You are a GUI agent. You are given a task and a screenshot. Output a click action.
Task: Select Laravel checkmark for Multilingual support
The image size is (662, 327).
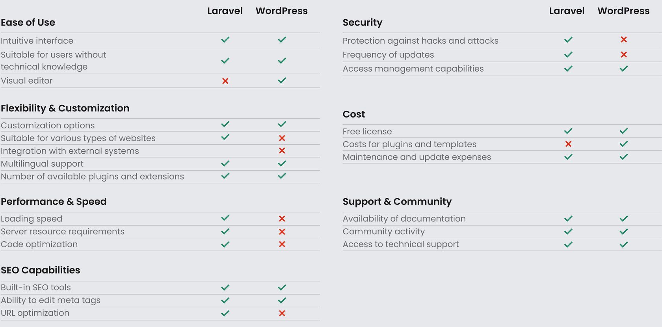(x=225, y=163)
